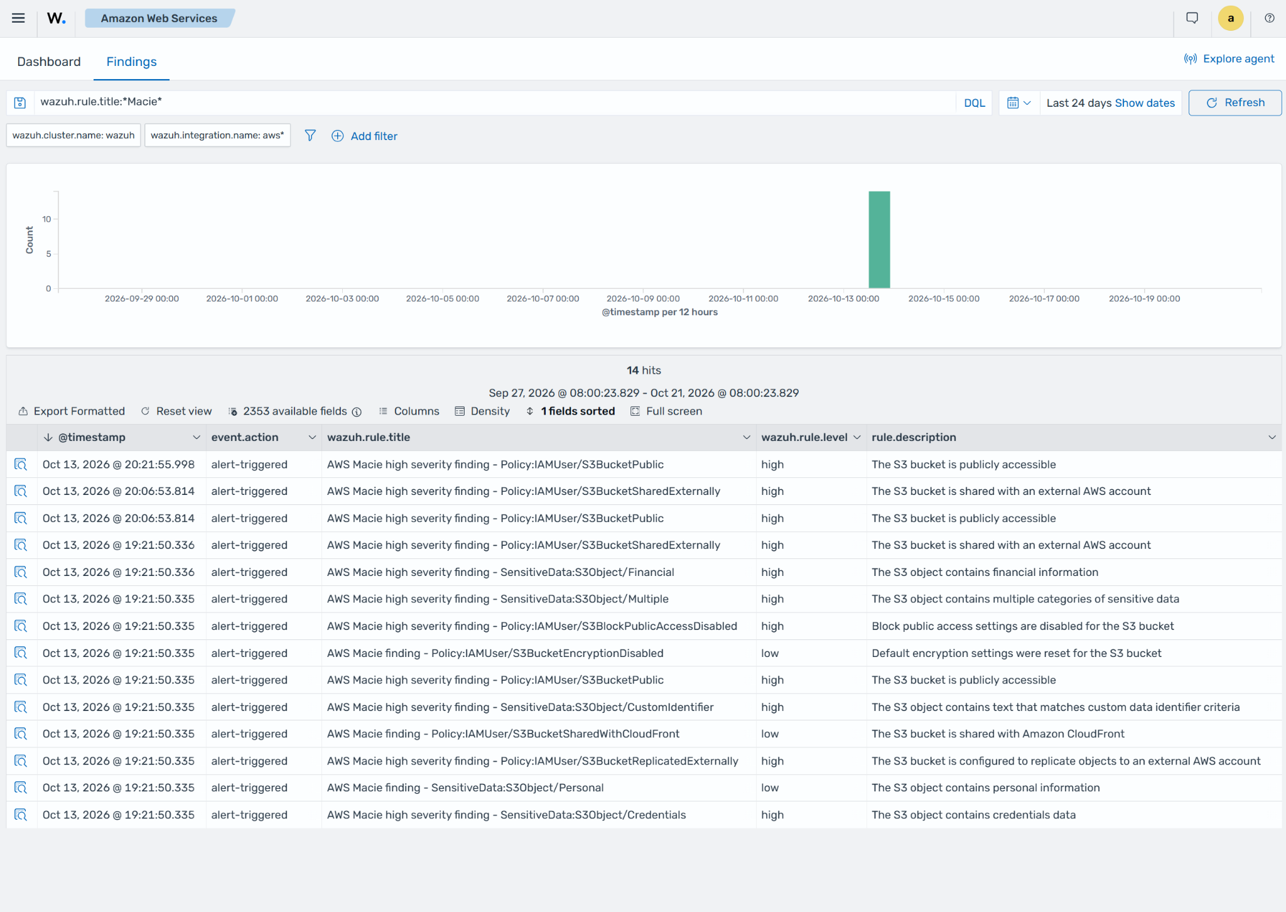Open the date quick menu calendar
The image size is (1286, 912).
pyautogui.click(x=1019, y=103)
